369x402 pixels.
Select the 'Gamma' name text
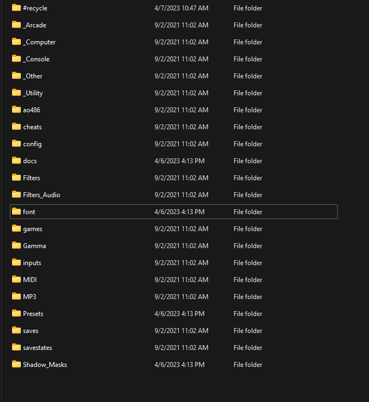pos(35,245)
